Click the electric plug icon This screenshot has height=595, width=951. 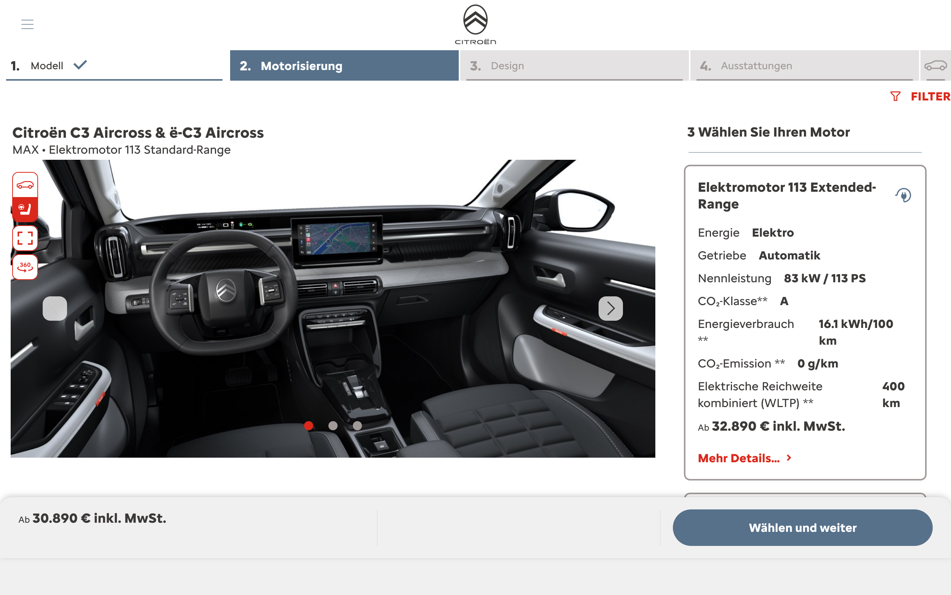click(x=903, y=195)
